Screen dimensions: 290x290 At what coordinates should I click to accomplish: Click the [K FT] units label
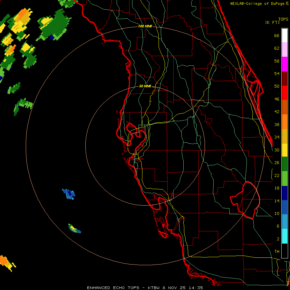point(272,22)
